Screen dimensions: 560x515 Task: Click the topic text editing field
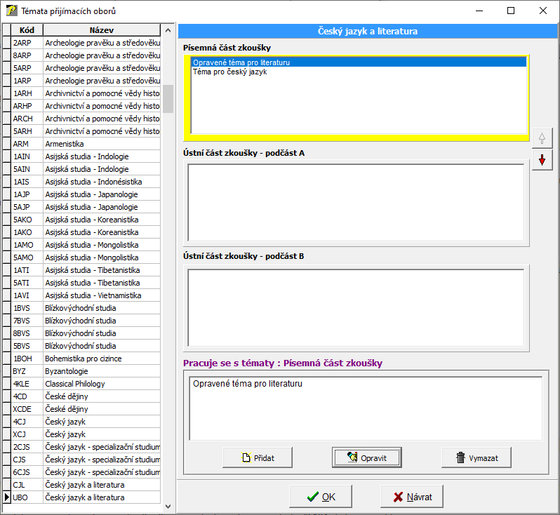[x=366, y=408]
